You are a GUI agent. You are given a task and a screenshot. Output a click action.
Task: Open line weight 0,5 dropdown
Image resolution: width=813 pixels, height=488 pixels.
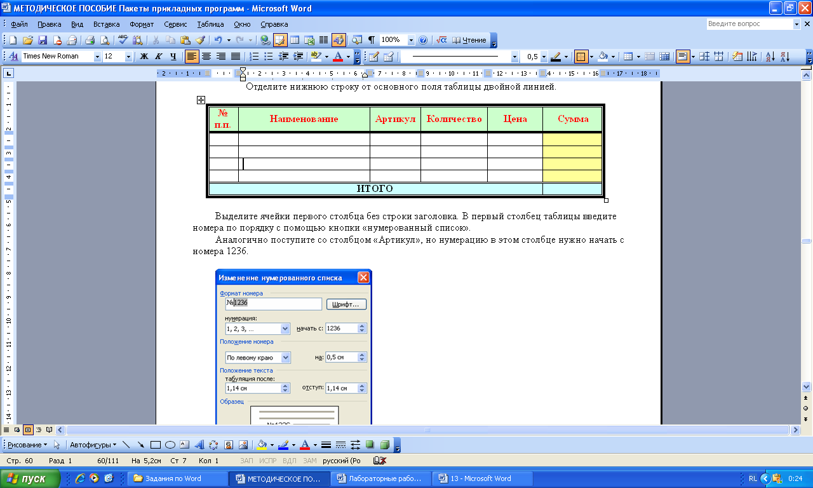[x=544, y=57]
